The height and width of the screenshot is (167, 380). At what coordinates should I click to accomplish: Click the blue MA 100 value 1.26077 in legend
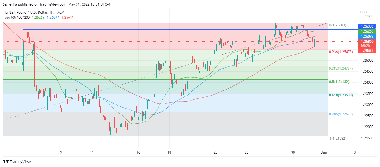point(53,18)
